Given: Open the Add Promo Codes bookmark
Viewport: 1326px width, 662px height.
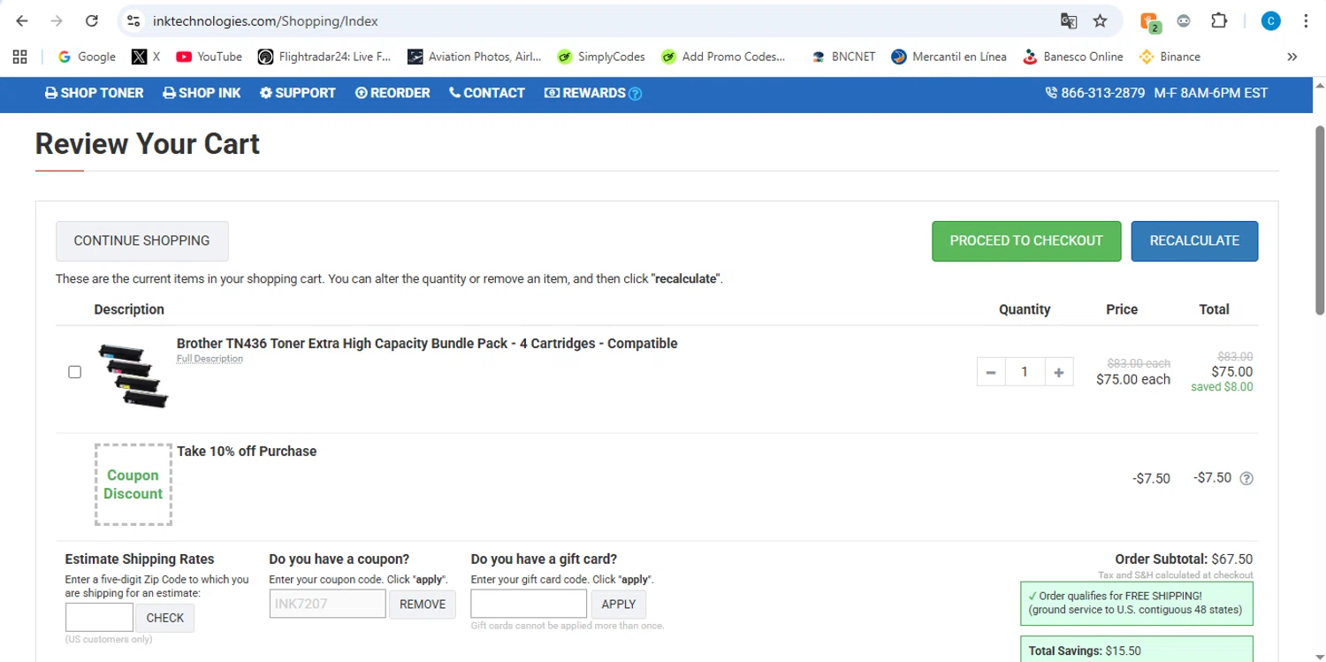Looking at the screenshot, I should [x=722, y=57].
